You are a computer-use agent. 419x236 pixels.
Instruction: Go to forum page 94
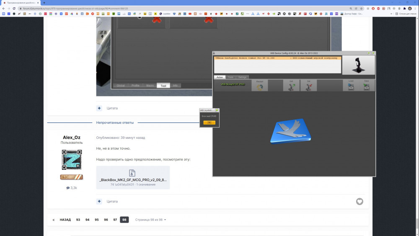coord(88,220)
